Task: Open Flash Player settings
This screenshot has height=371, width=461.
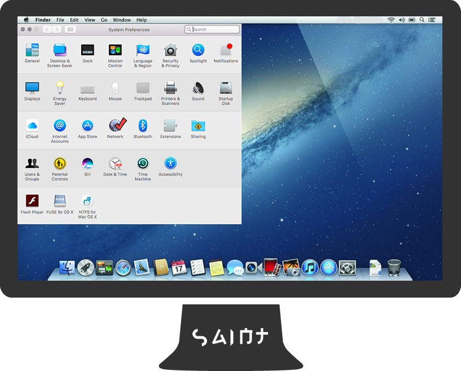Action: click(x=32, y=202)
